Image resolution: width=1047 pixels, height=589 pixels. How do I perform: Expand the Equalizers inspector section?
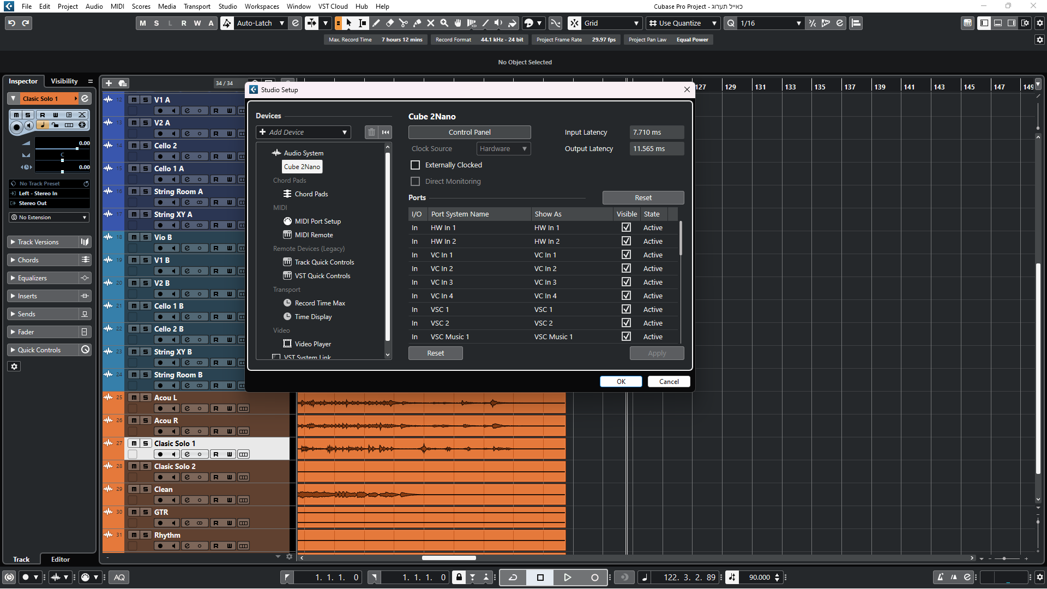tap(32, 278)
